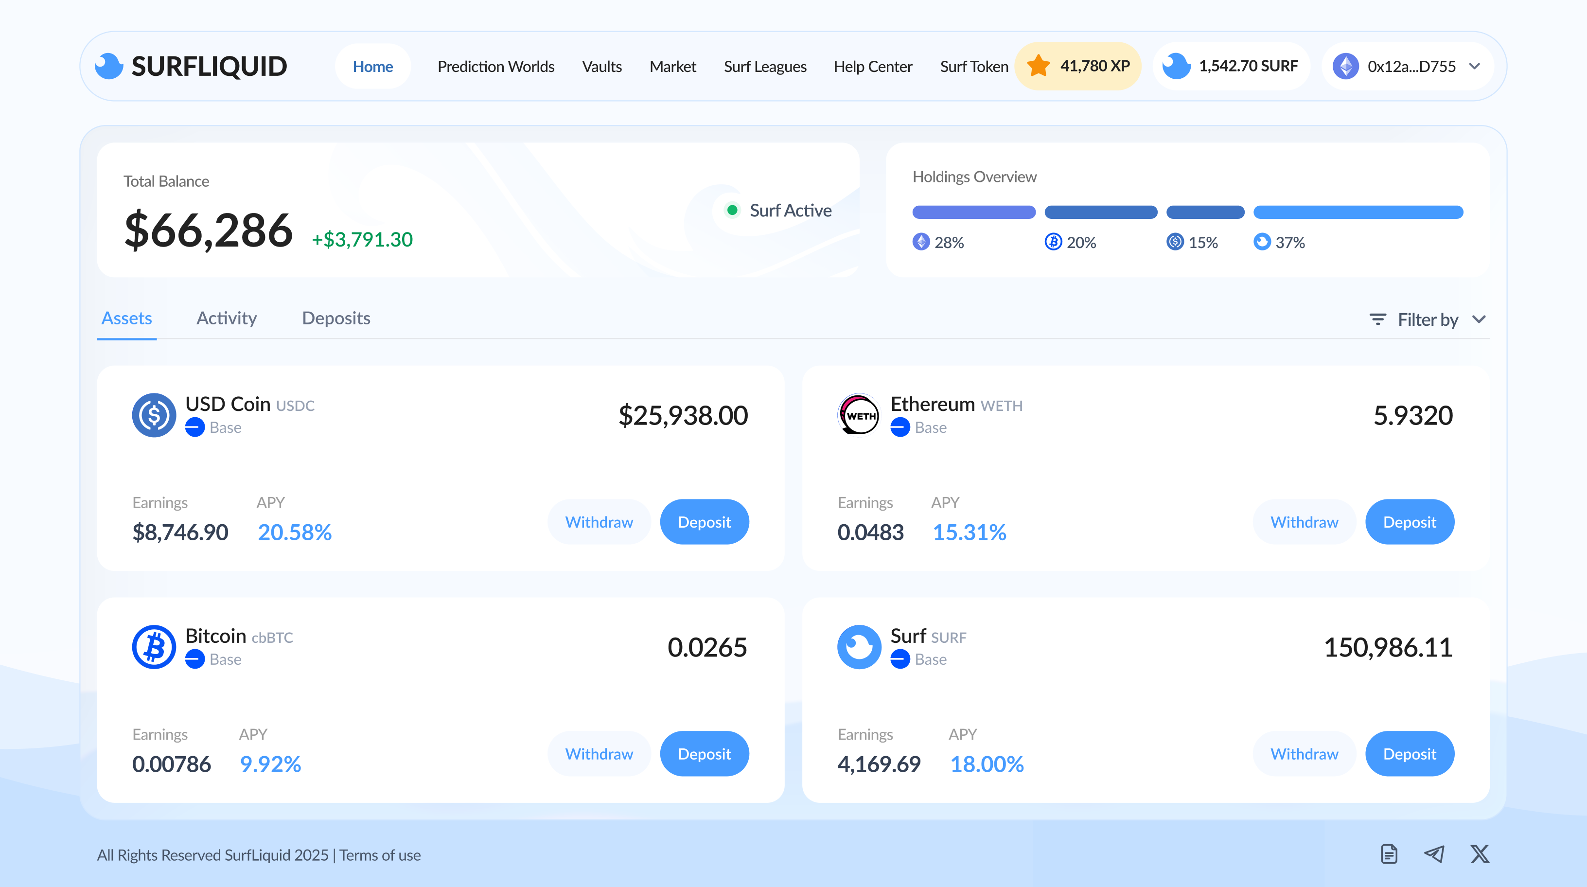Click the XP star icon
This screenshot has width=1587, height=887.
click(x=1039, y=65)
